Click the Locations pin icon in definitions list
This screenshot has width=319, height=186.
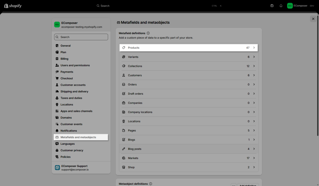point(123,121)
